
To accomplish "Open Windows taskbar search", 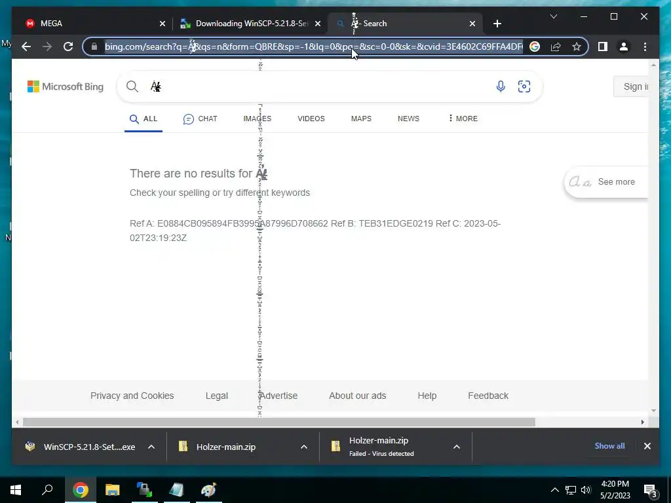I will pyautogui.click(x=47, y=490).
